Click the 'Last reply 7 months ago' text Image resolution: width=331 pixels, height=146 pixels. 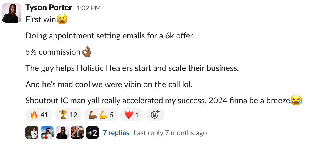point(170,133)
